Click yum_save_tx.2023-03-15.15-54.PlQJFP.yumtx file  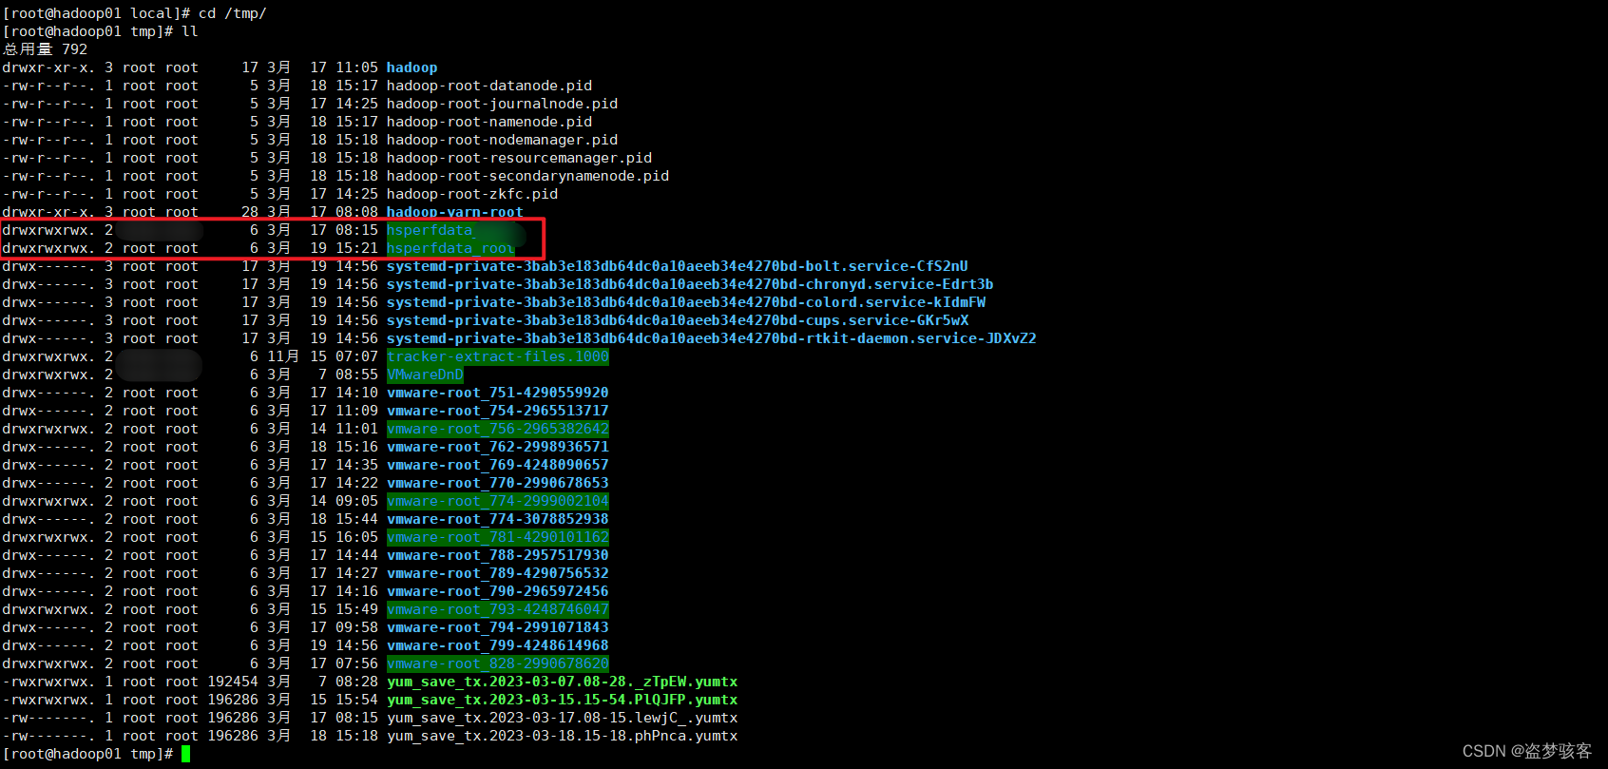[x=562, y=700]
